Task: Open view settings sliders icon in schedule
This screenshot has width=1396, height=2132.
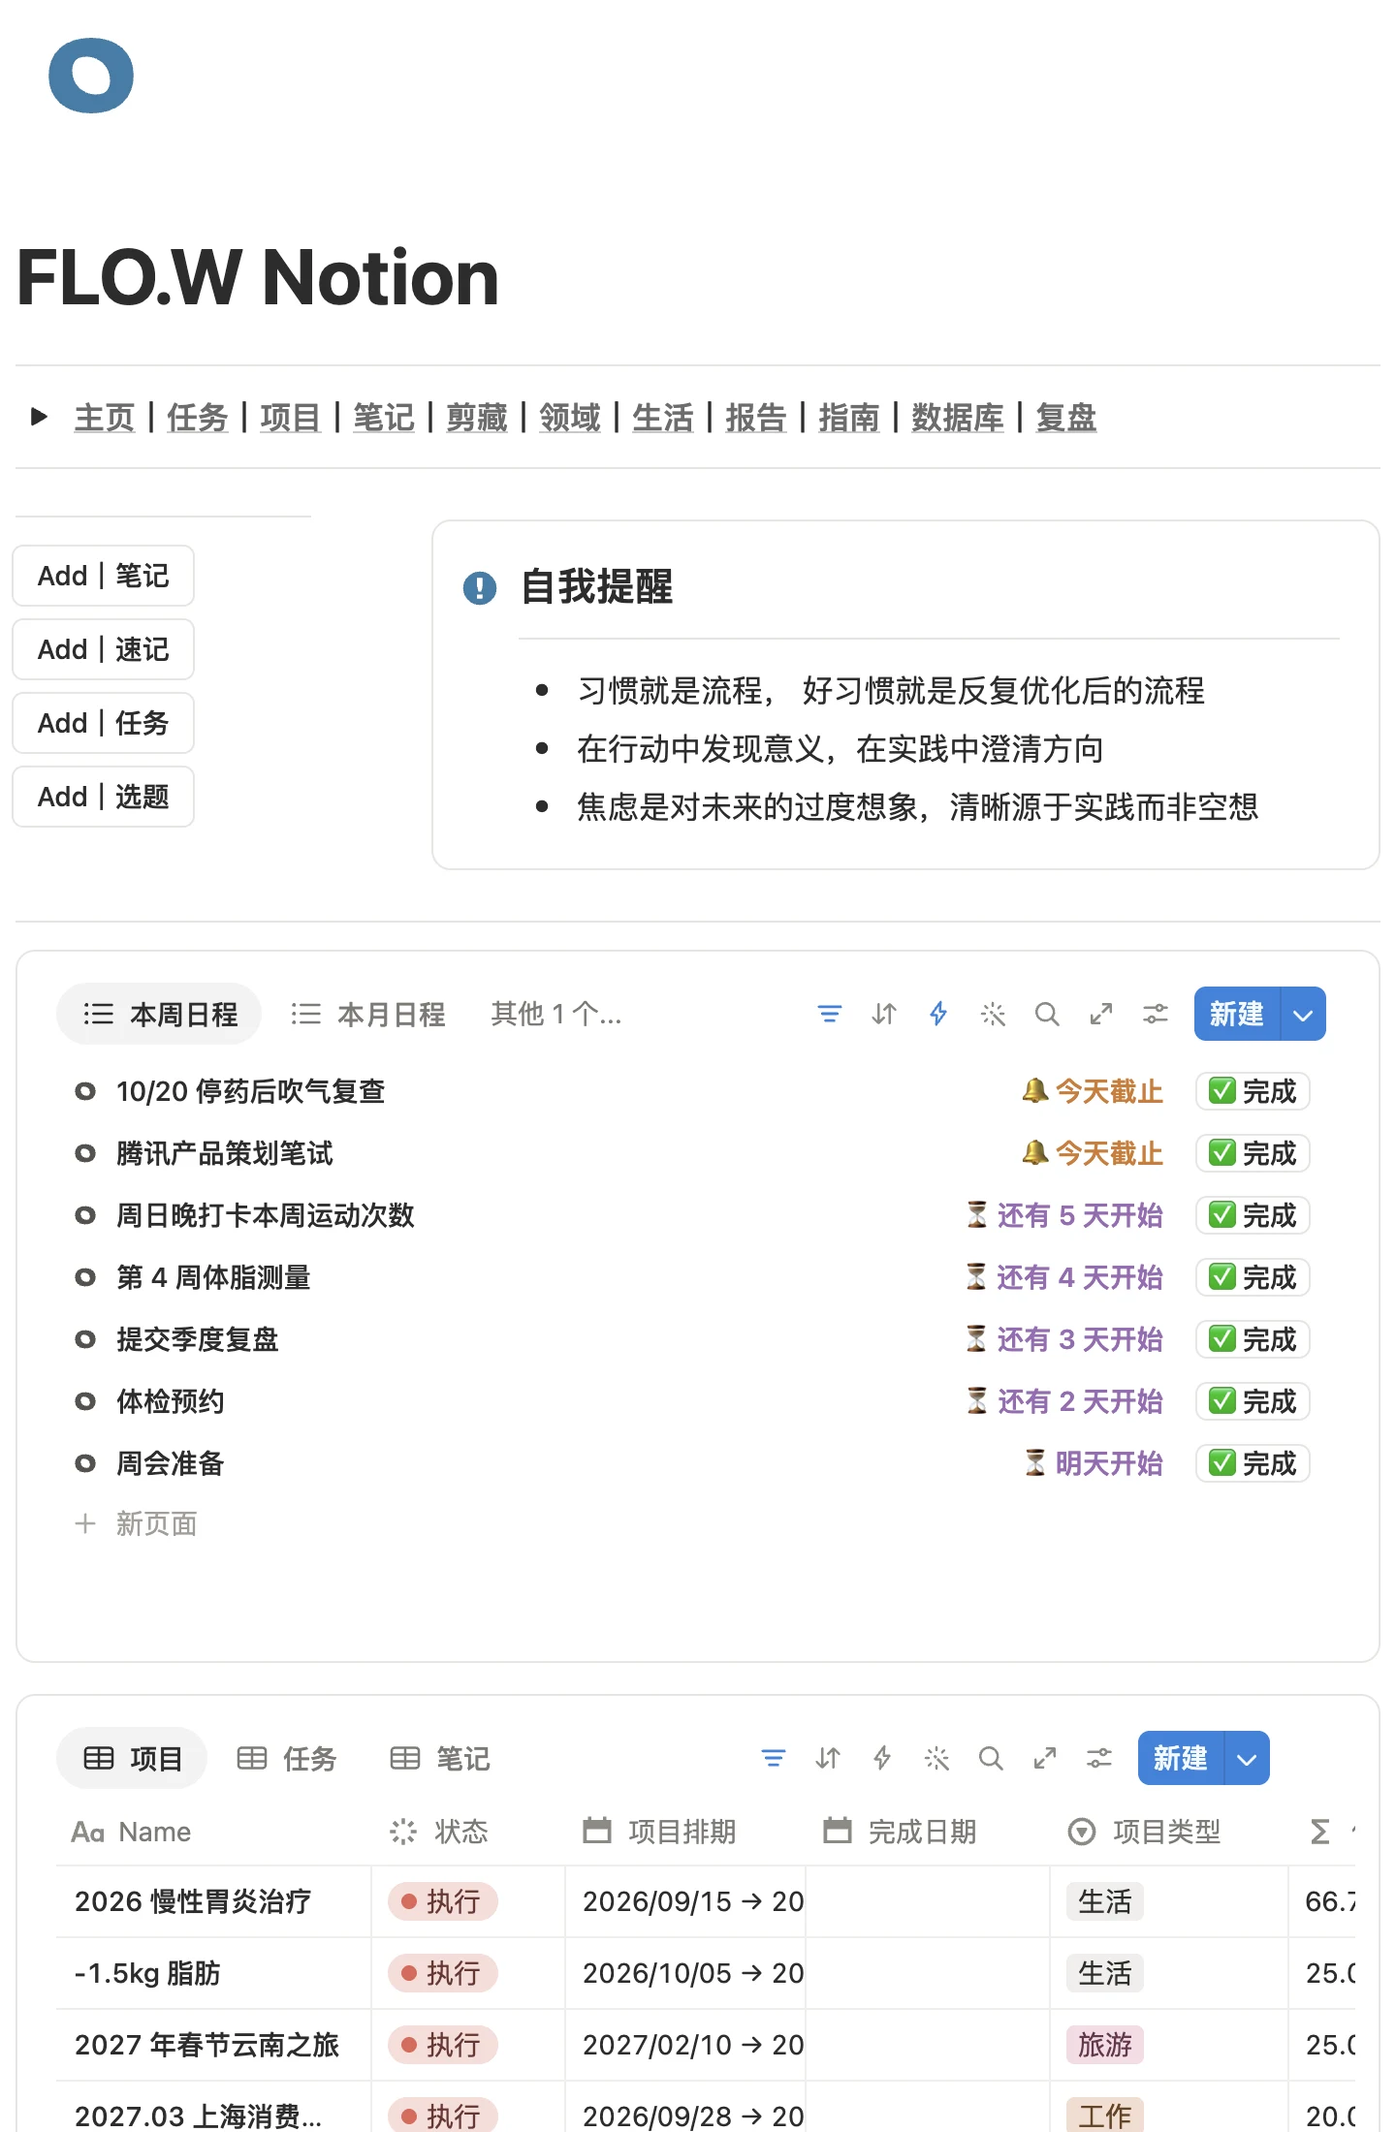Action: pos(1155,1014)
